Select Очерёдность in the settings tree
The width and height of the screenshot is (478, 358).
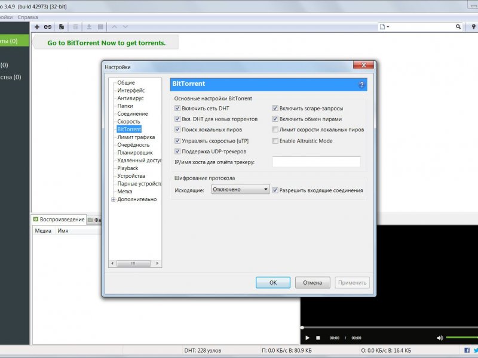point(133,145)
